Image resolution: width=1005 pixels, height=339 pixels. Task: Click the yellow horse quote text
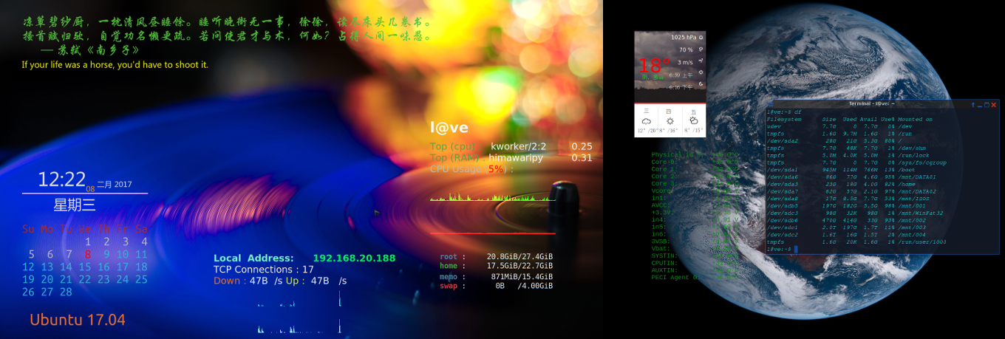[x=115, y=65]
